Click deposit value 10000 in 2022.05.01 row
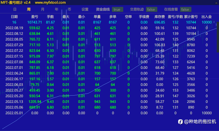 pos(207,113)
